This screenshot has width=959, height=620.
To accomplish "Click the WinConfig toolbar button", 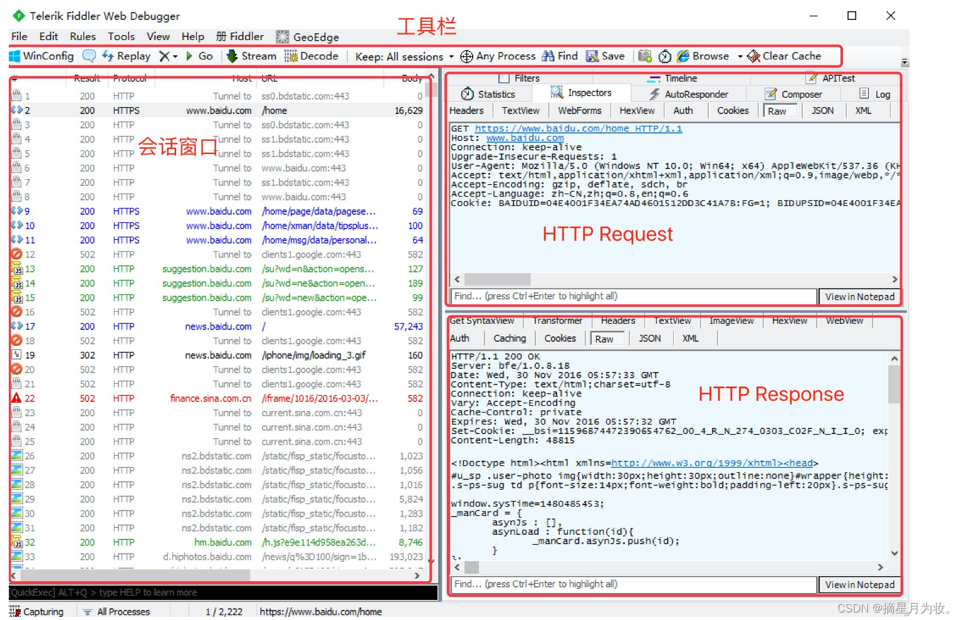I will pos(42,56).
